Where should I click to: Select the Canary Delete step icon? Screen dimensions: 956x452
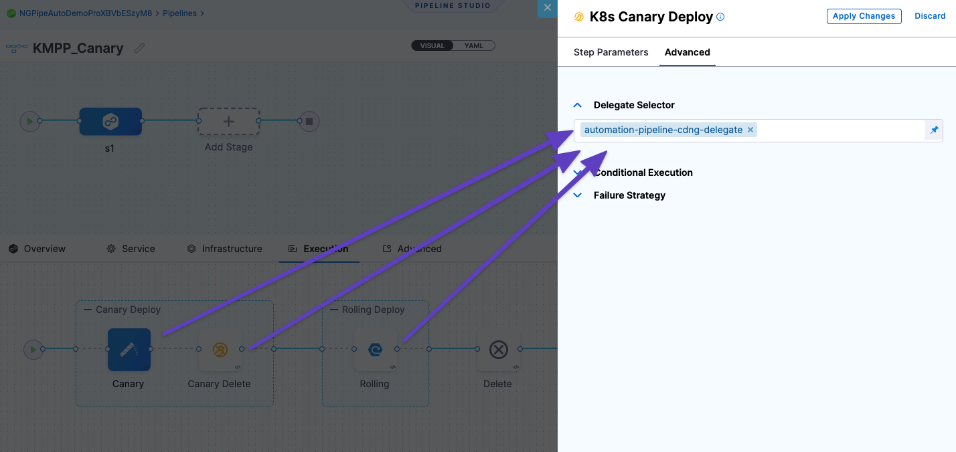[220, 349]
